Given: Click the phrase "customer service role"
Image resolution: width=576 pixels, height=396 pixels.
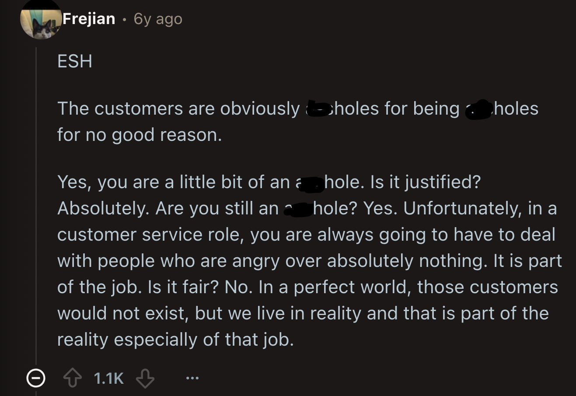Looking at the screenshot, I should point(151,235).
